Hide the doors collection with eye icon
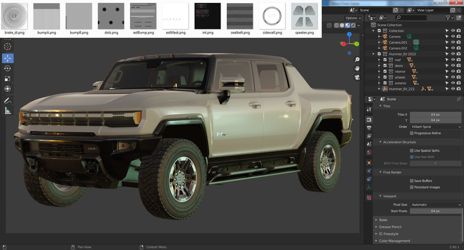Screen dimensions: 464x250 click(453, 65)
